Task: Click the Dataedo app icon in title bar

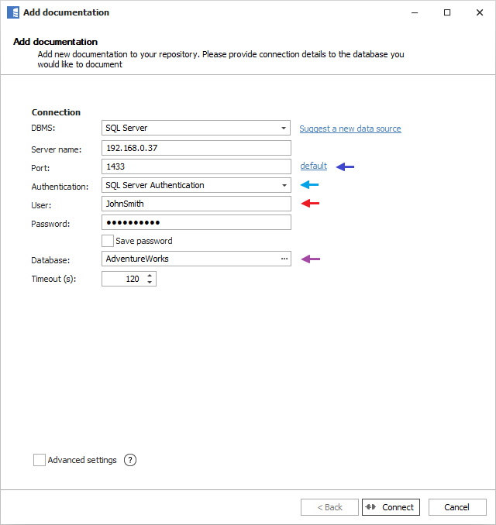Action: pos(13,12)
